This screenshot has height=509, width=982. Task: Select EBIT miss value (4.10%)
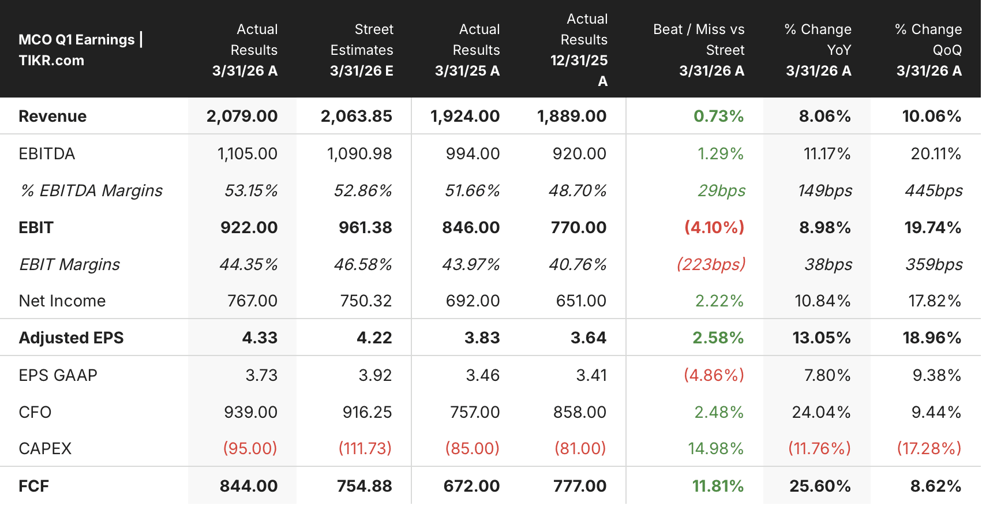(714, 227)
